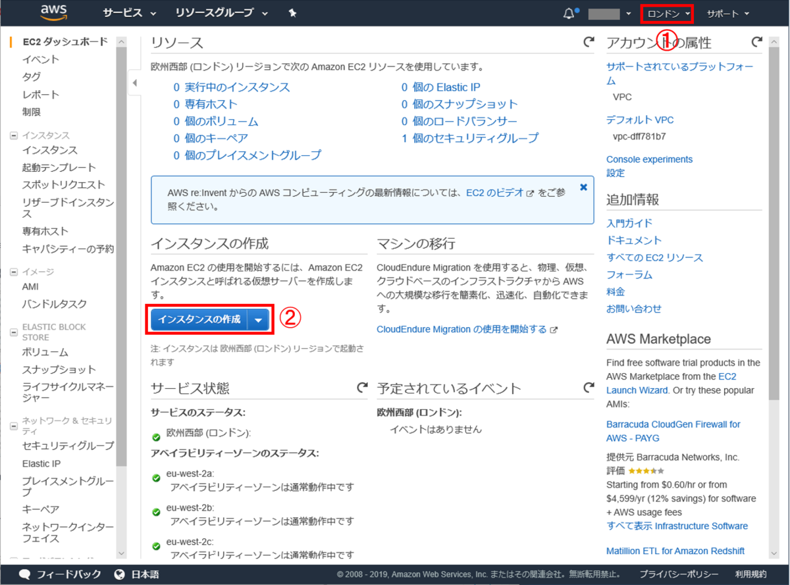Open スポットリクエスト in sidebar
Viewport: 790px width, 585px height.
[63, 184]
